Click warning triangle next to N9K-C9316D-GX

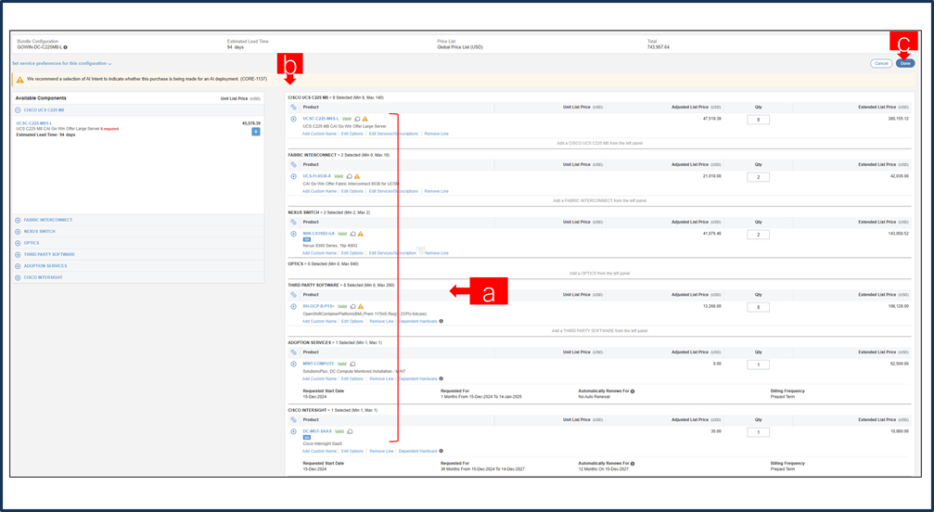pyautogui.click(x=361, y=234)
